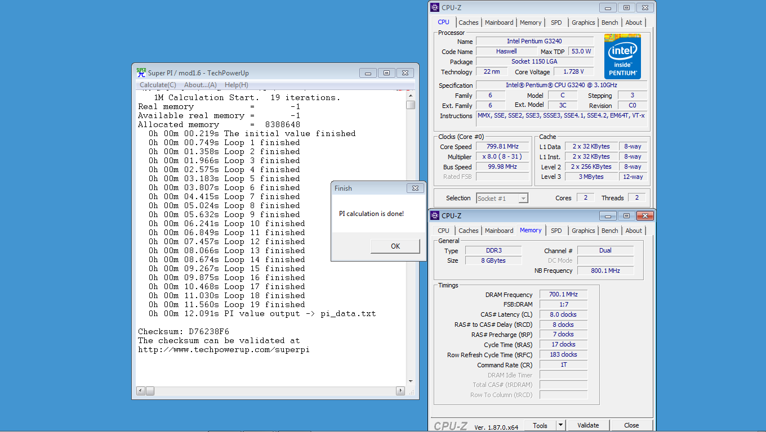The width and height of the screenshot is (766, 432).
Task: Click OK in the Finish dialog
Action: (x=395, y=246)
